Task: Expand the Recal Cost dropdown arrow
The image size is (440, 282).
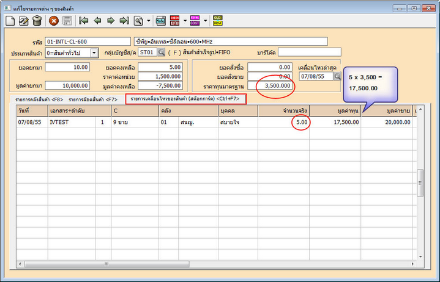Action: pos(205,21)
